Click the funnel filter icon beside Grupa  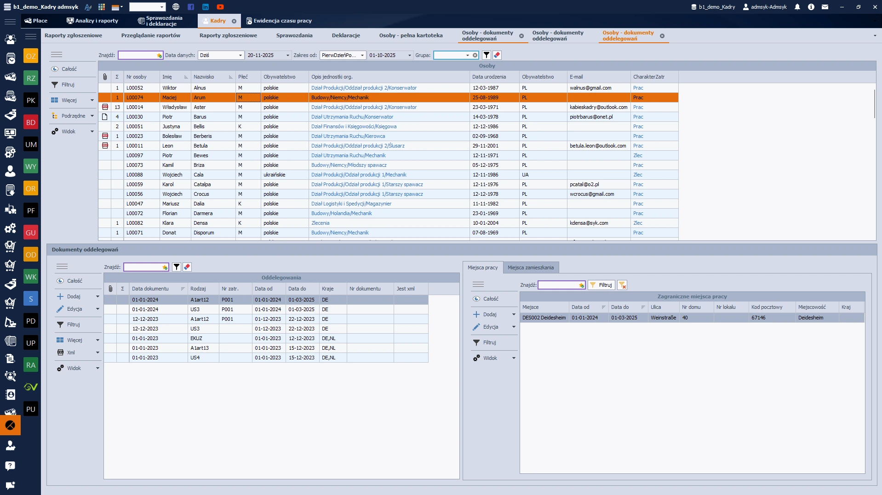486,55
